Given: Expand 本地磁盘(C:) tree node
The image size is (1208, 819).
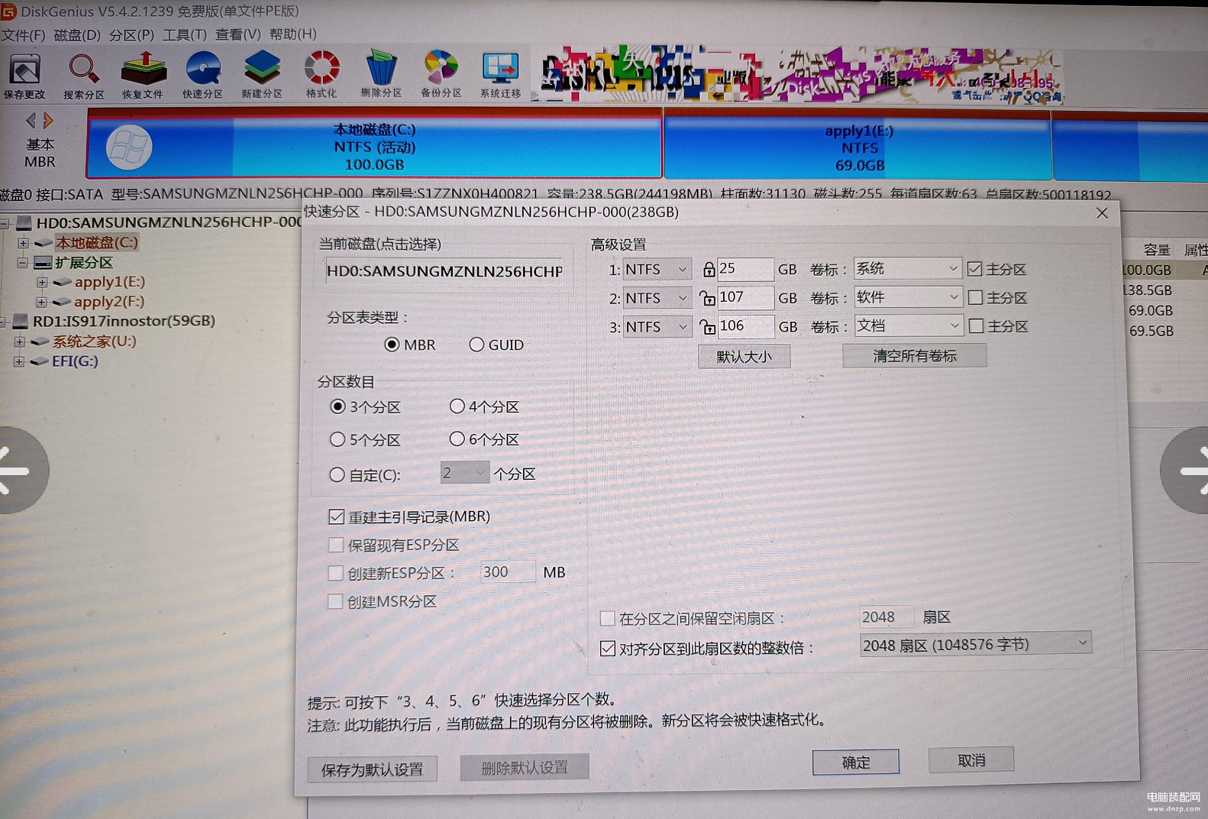Looking at the screenshot, I should 24,243.
